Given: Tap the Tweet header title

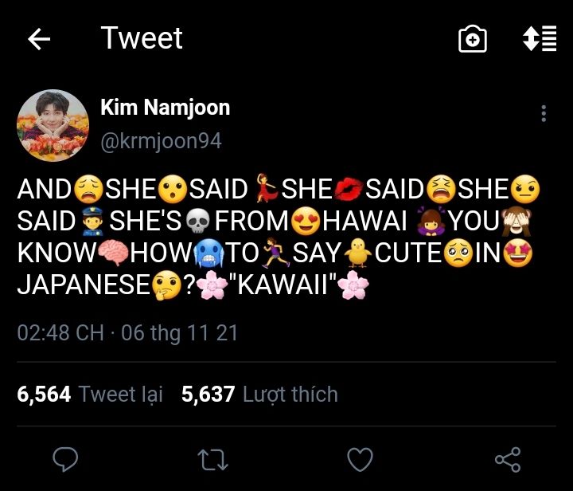Looking at the screenshot, I should pyautogui.click(x=142, y=38).
